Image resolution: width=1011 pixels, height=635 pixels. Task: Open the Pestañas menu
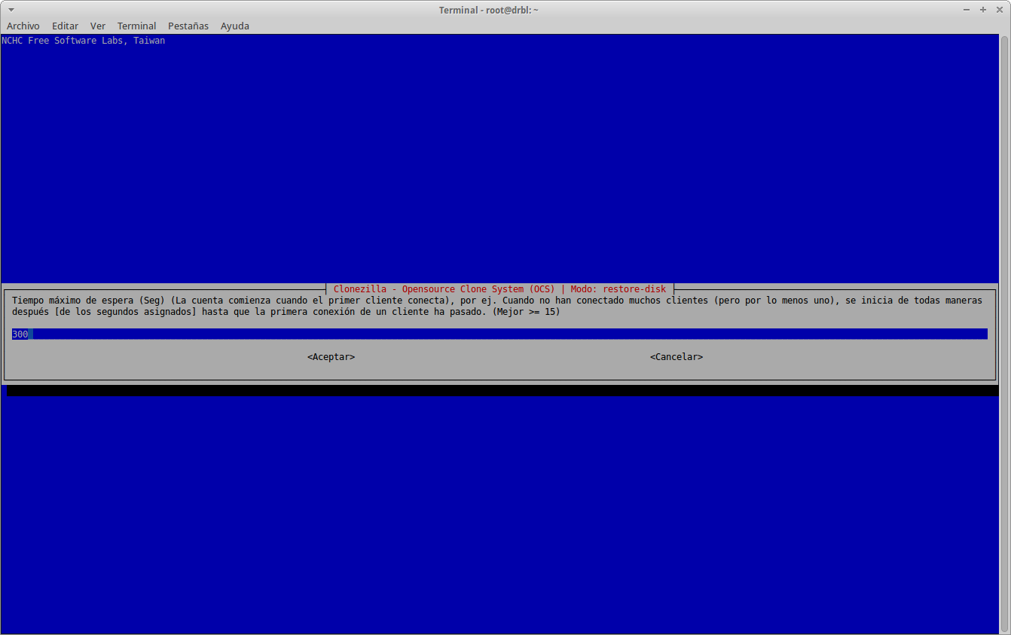(188, 26)
